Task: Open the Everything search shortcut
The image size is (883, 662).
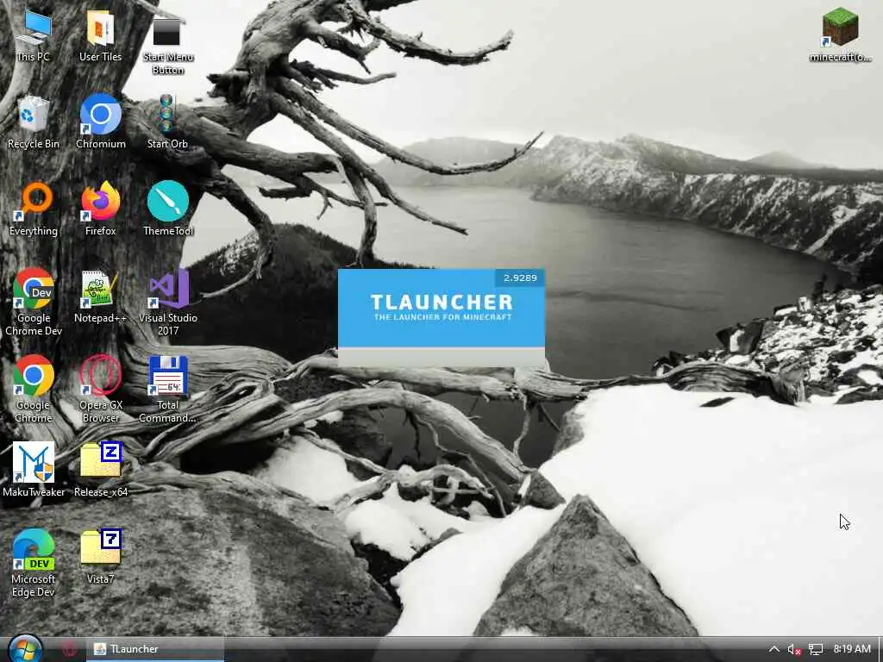Action: (x=34, y=209)
